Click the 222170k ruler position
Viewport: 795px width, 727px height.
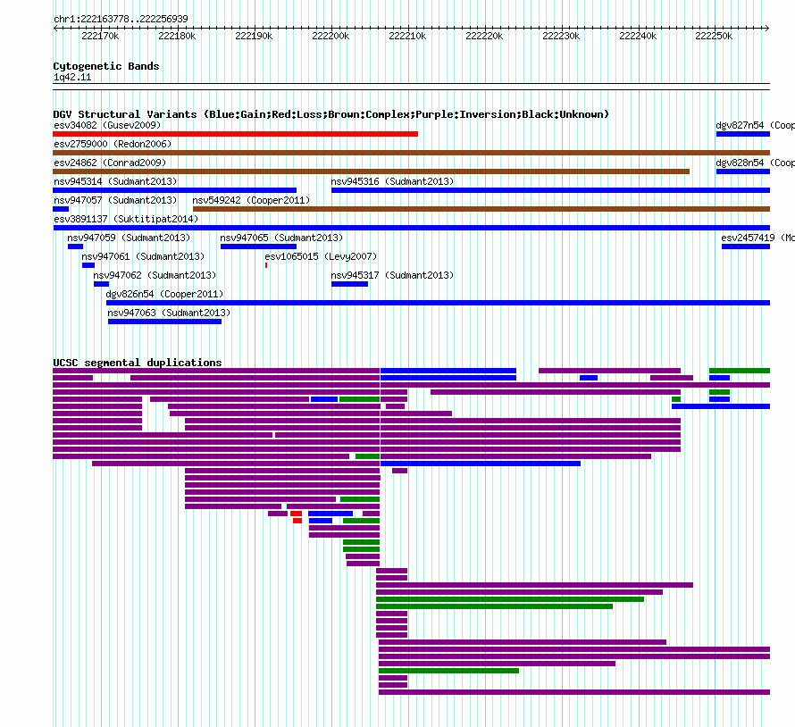[100, 36]
